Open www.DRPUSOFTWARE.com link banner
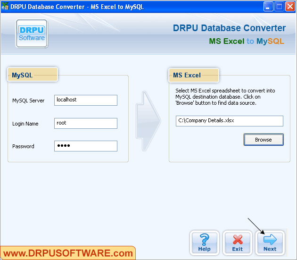297x260 pixels. [68, 253]
